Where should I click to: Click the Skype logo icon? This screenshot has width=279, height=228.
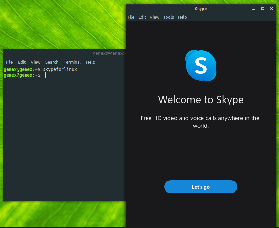click(x=201, y=66)
